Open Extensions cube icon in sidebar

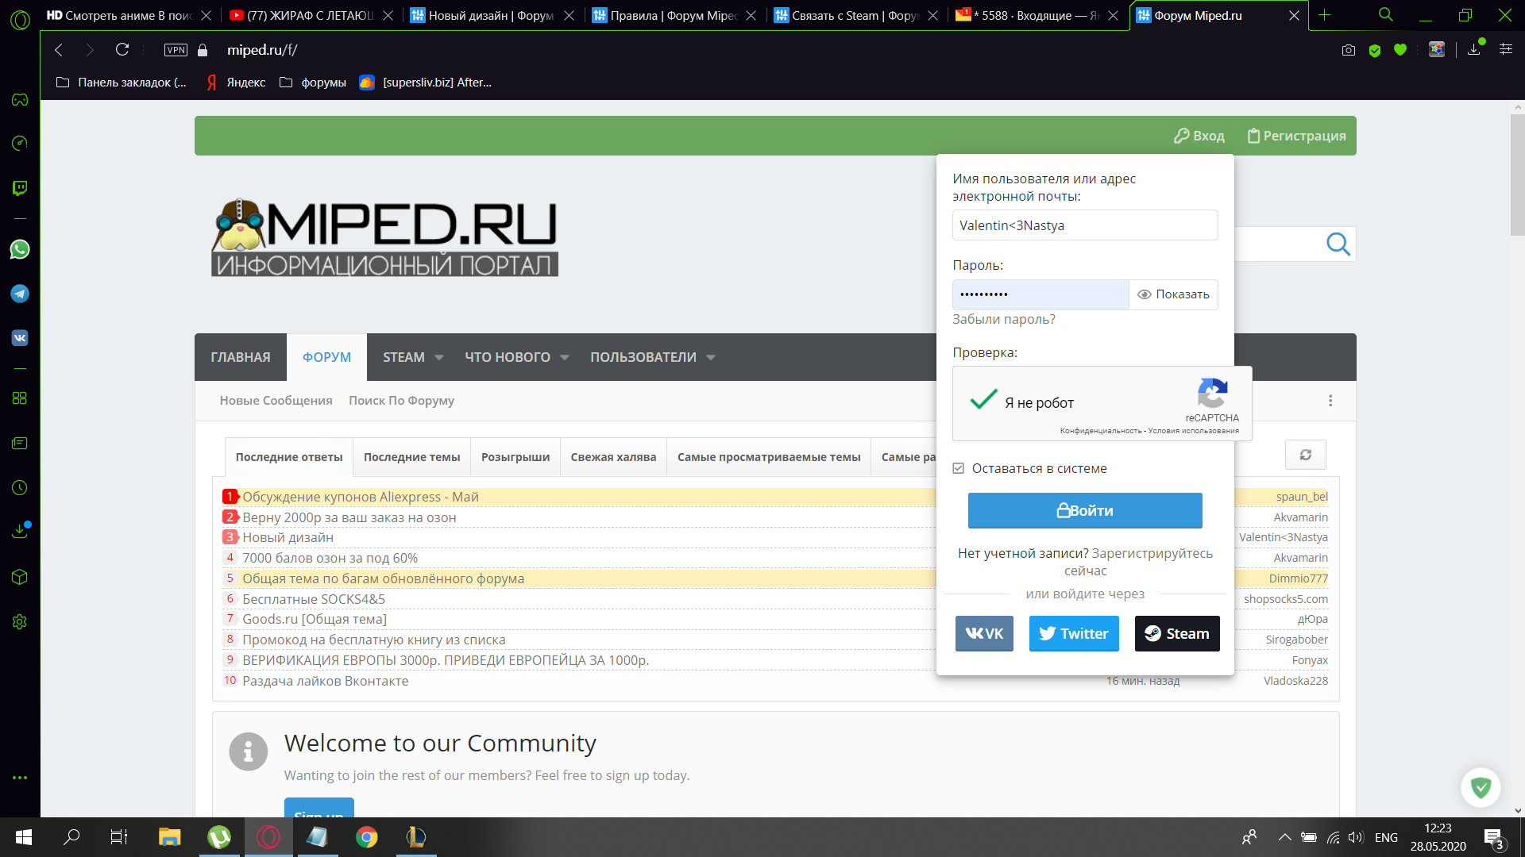[x=20, y=577]
